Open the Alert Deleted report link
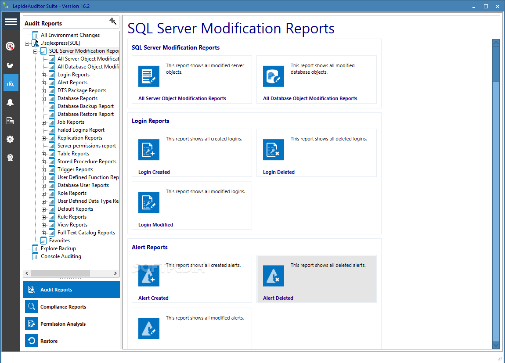 (x=278, y=298)
